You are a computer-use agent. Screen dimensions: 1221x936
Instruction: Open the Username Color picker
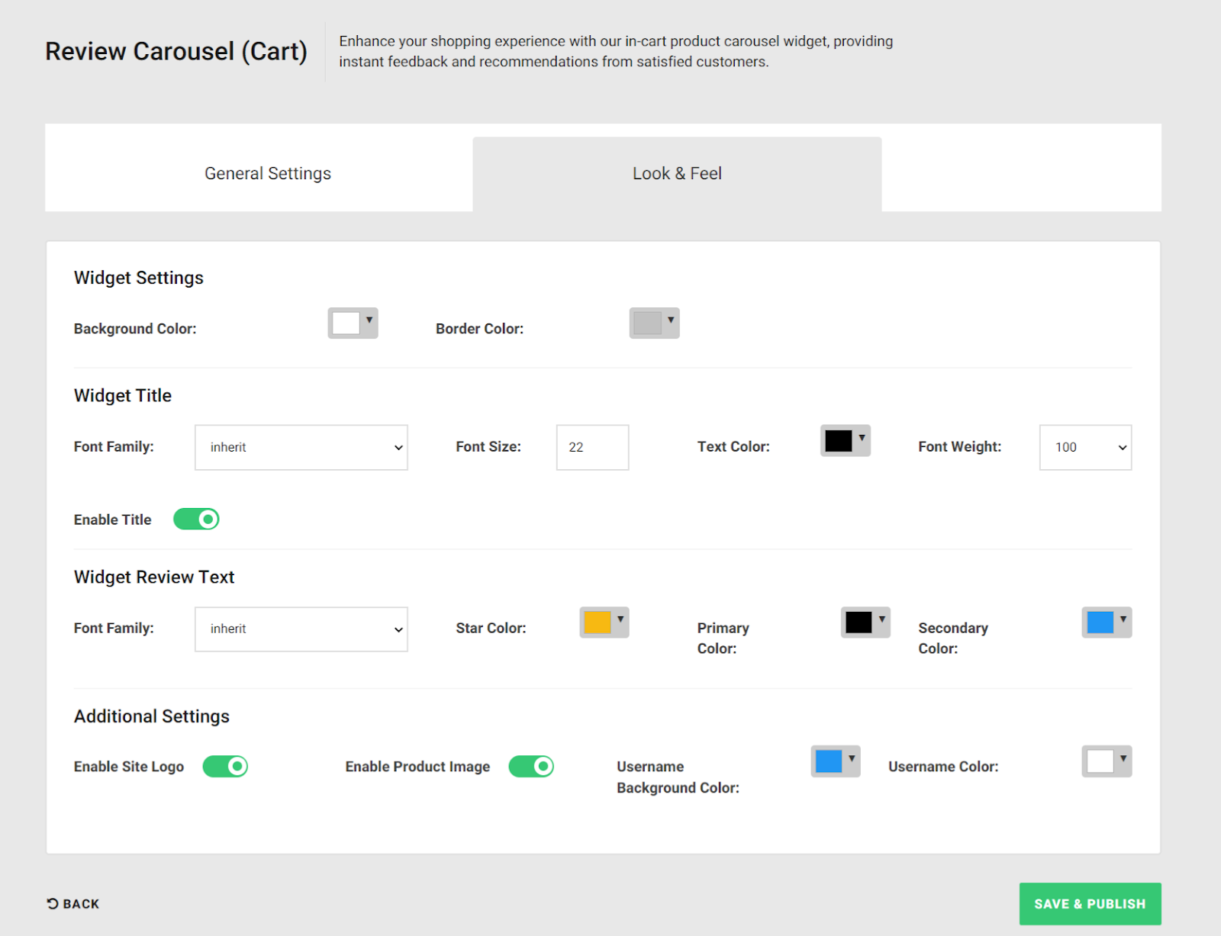click(x=1107, y=761)
